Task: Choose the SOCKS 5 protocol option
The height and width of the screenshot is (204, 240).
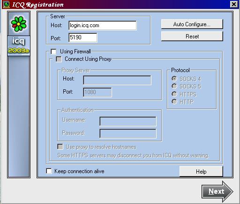Action: point(174,86)
